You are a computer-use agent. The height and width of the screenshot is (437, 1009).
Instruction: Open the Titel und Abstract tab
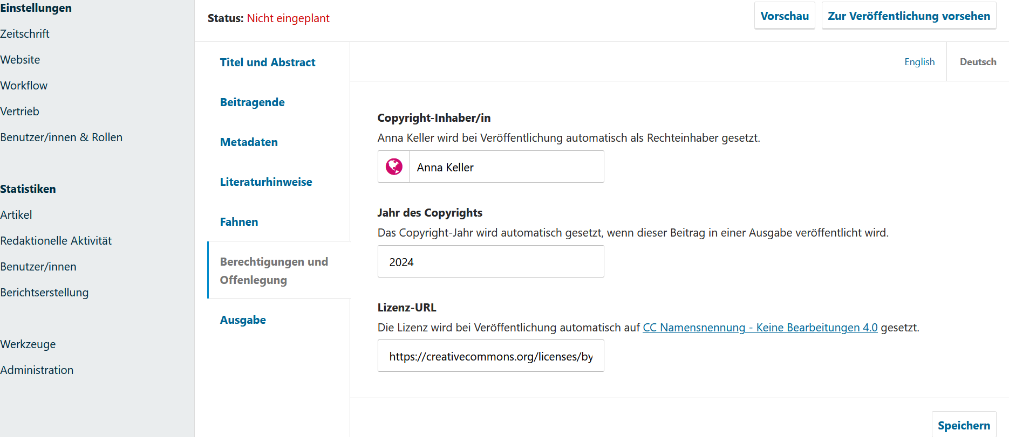(267, 63)
